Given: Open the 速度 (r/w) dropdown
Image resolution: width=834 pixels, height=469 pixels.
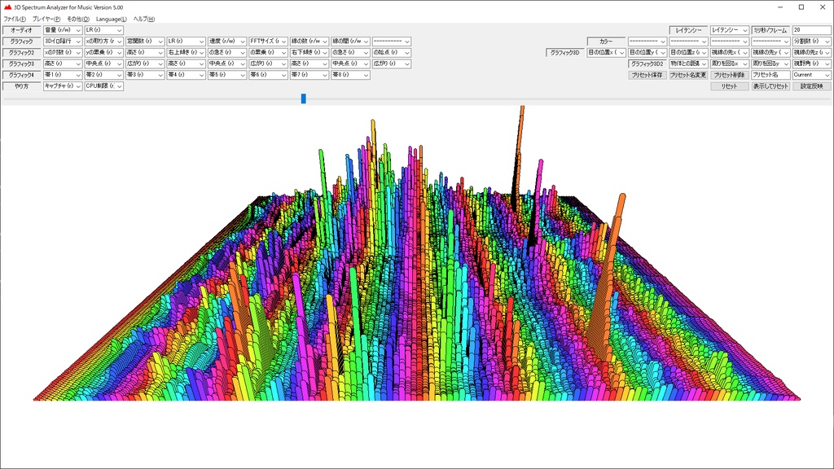Looking at the screenshot, I should coord(227,42).
